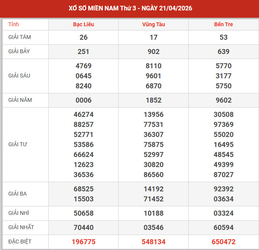259x250 pixels.
Task: Open the Bạc Liêu province link
Action: click(x=83, y=24)
